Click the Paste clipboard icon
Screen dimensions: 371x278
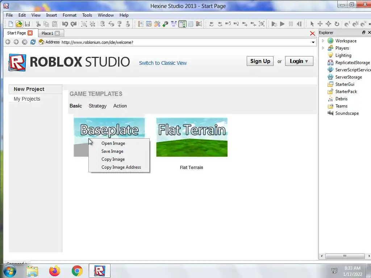click(55, 24)
